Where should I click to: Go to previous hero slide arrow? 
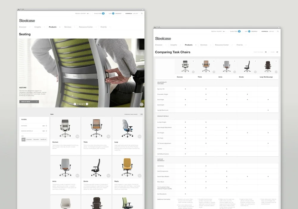click(x=75, y=104)
